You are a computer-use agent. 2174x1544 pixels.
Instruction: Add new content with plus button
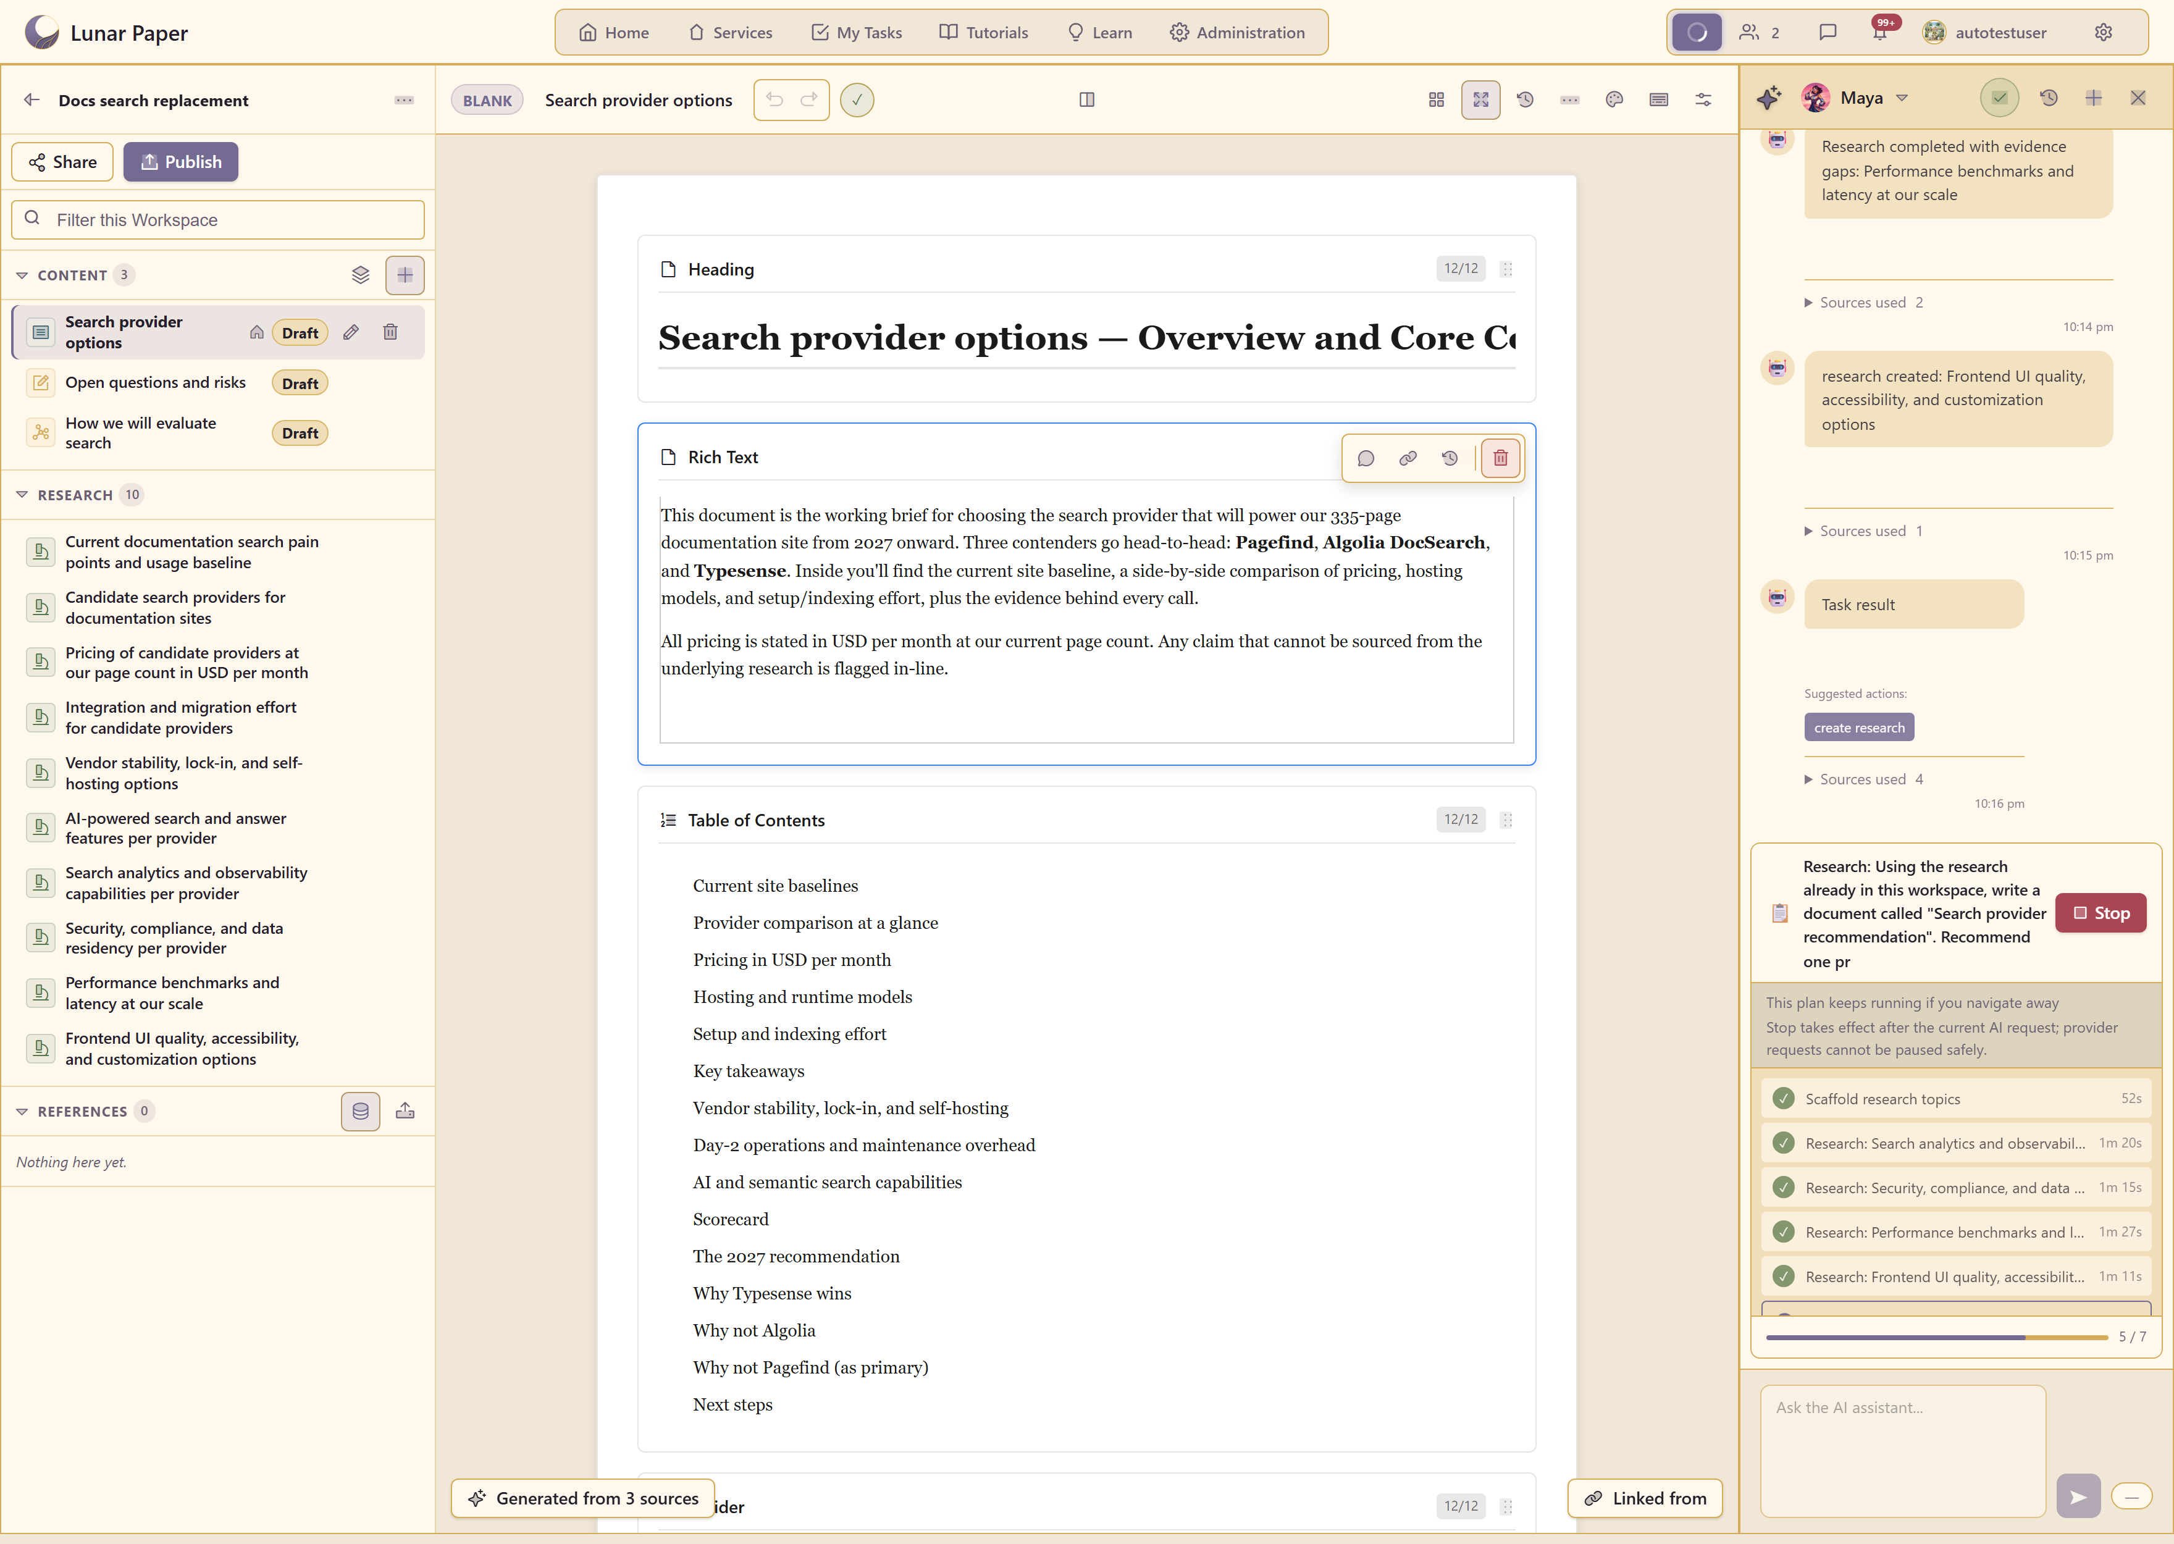(x=405, y=275)
